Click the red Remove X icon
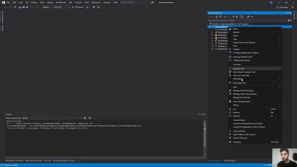This screenshot has height=167, width=297. [x=230, y=112]
